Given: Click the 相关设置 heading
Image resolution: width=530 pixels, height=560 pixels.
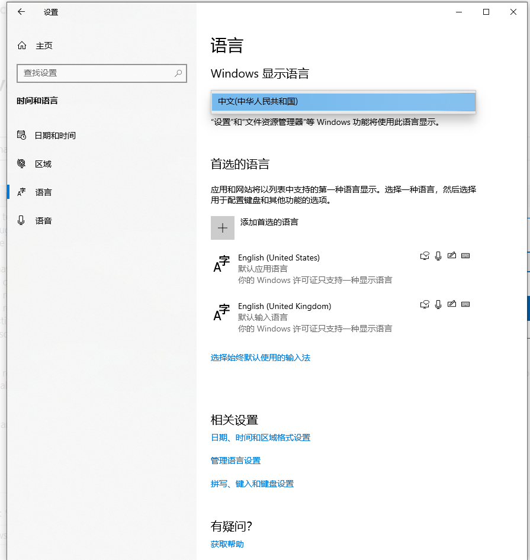Looking at the screenshot, I should click(x=235, y=420).
